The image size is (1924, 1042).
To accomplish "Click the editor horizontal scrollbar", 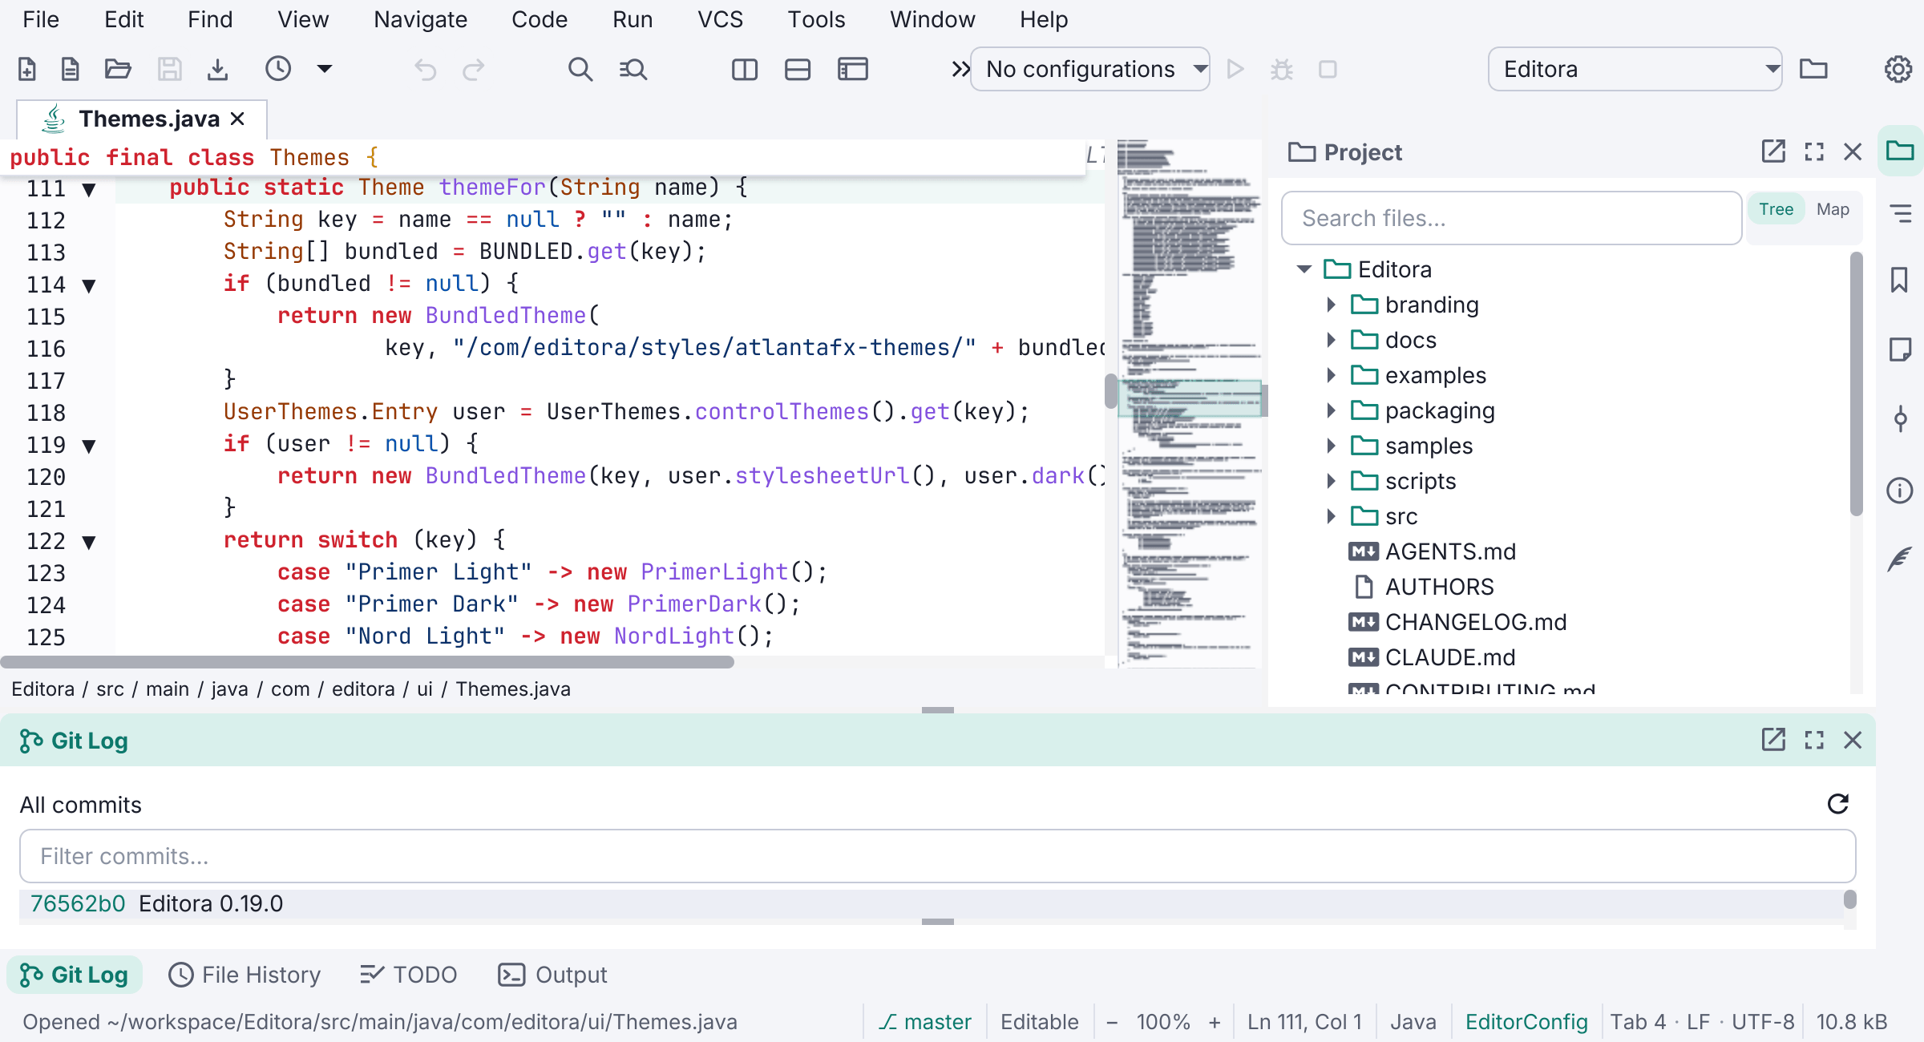I will (x=367, y=662).
